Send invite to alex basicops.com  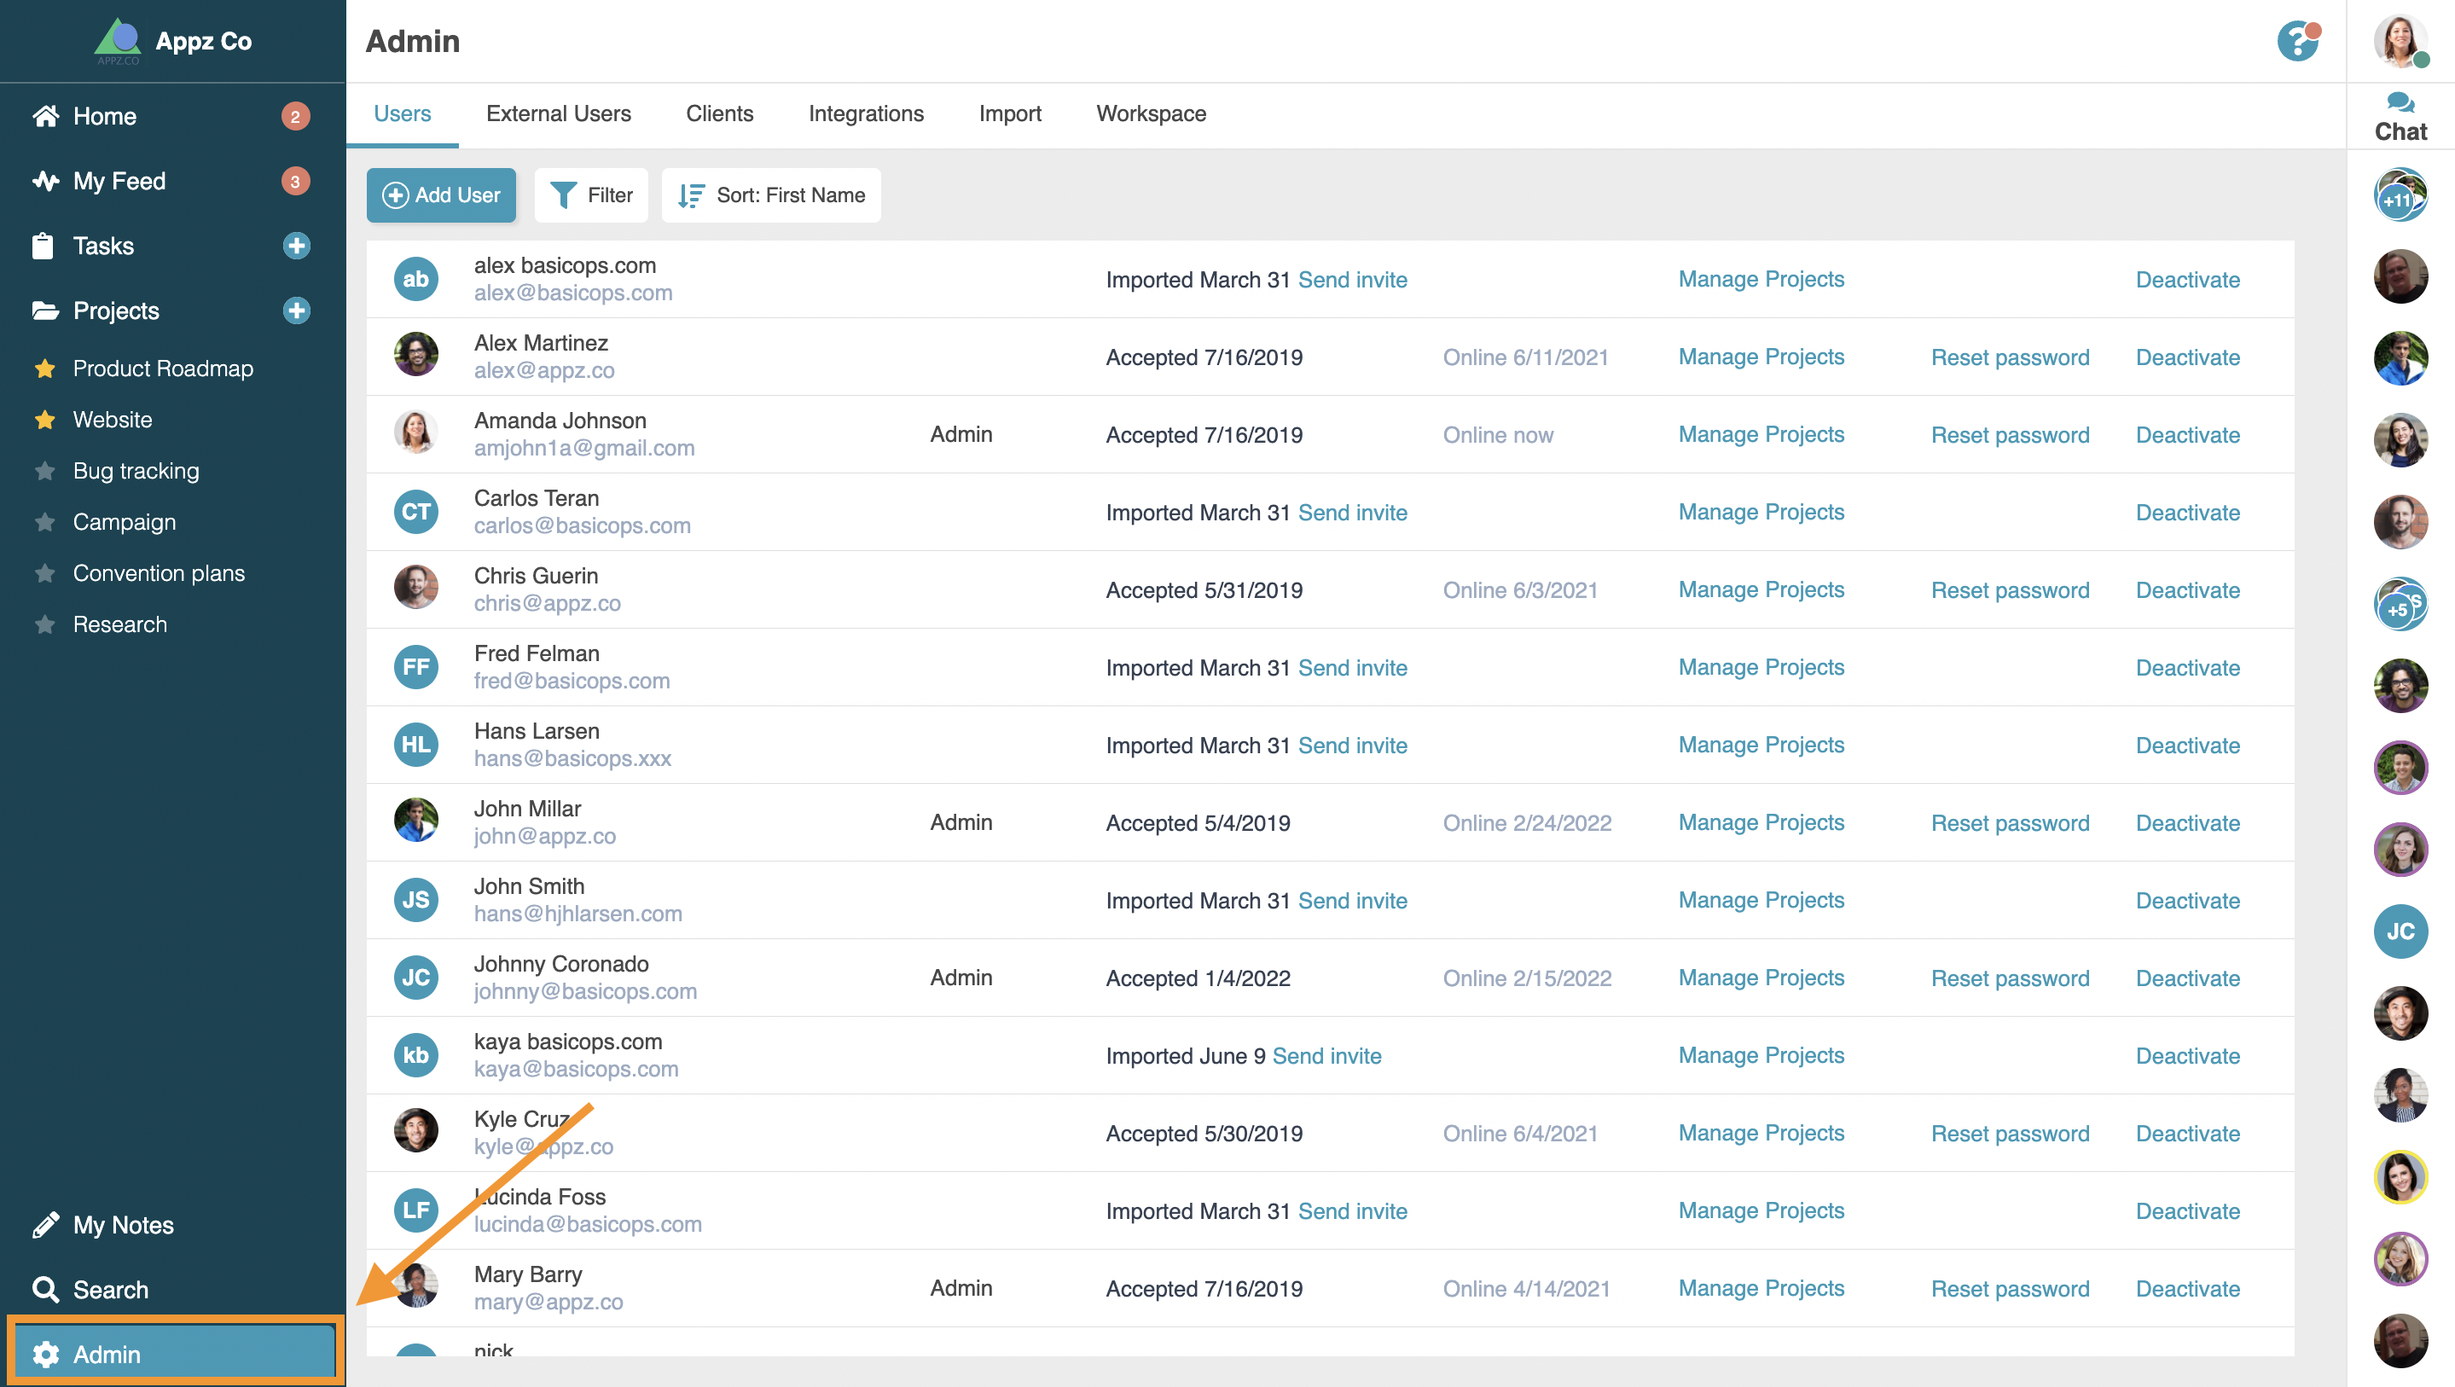1352,279
